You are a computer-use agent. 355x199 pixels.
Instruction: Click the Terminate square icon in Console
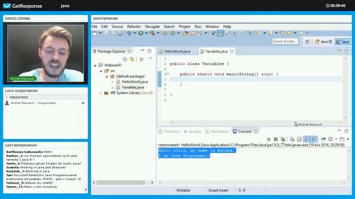pos(268,139)
